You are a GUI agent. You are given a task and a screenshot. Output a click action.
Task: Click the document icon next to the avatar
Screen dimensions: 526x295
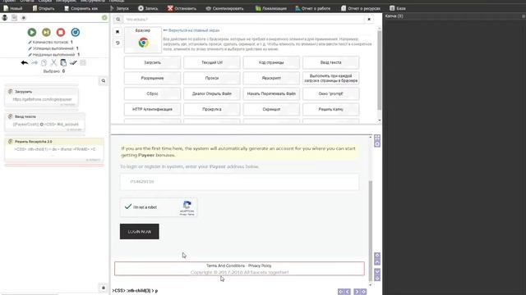pyautogui.click(x=14, y=18)
